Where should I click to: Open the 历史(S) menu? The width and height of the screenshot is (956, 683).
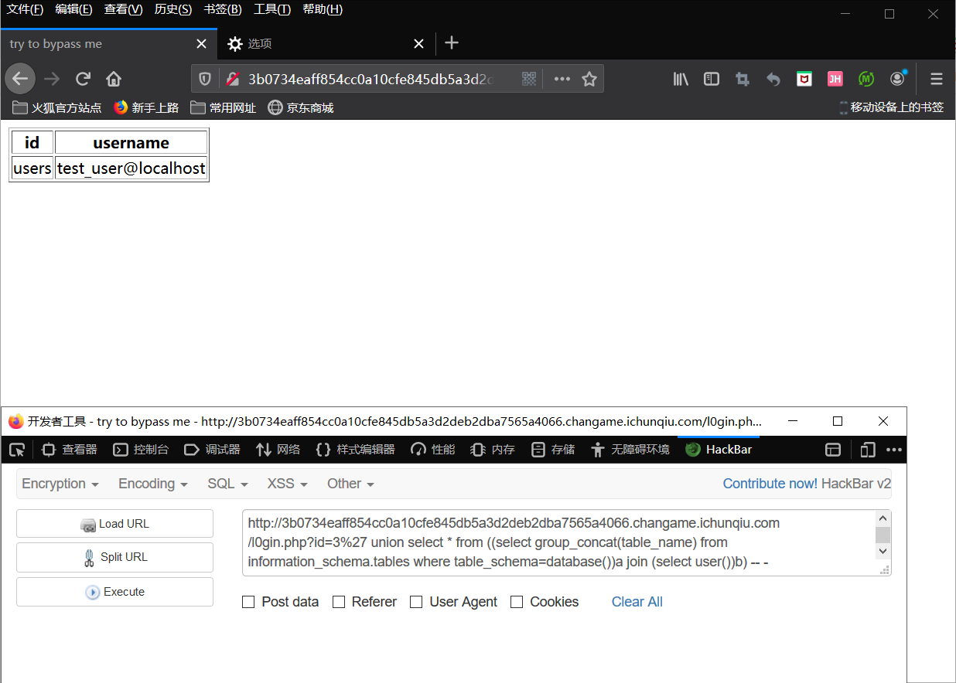[x=173, y=9]
